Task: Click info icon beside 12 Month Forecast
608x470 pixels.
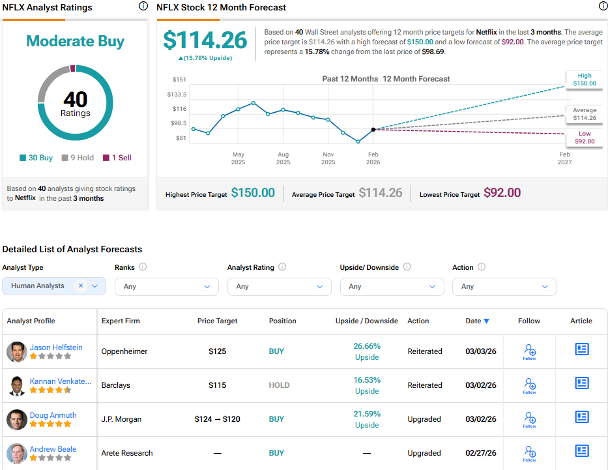Action: click(x=603, y=6)
